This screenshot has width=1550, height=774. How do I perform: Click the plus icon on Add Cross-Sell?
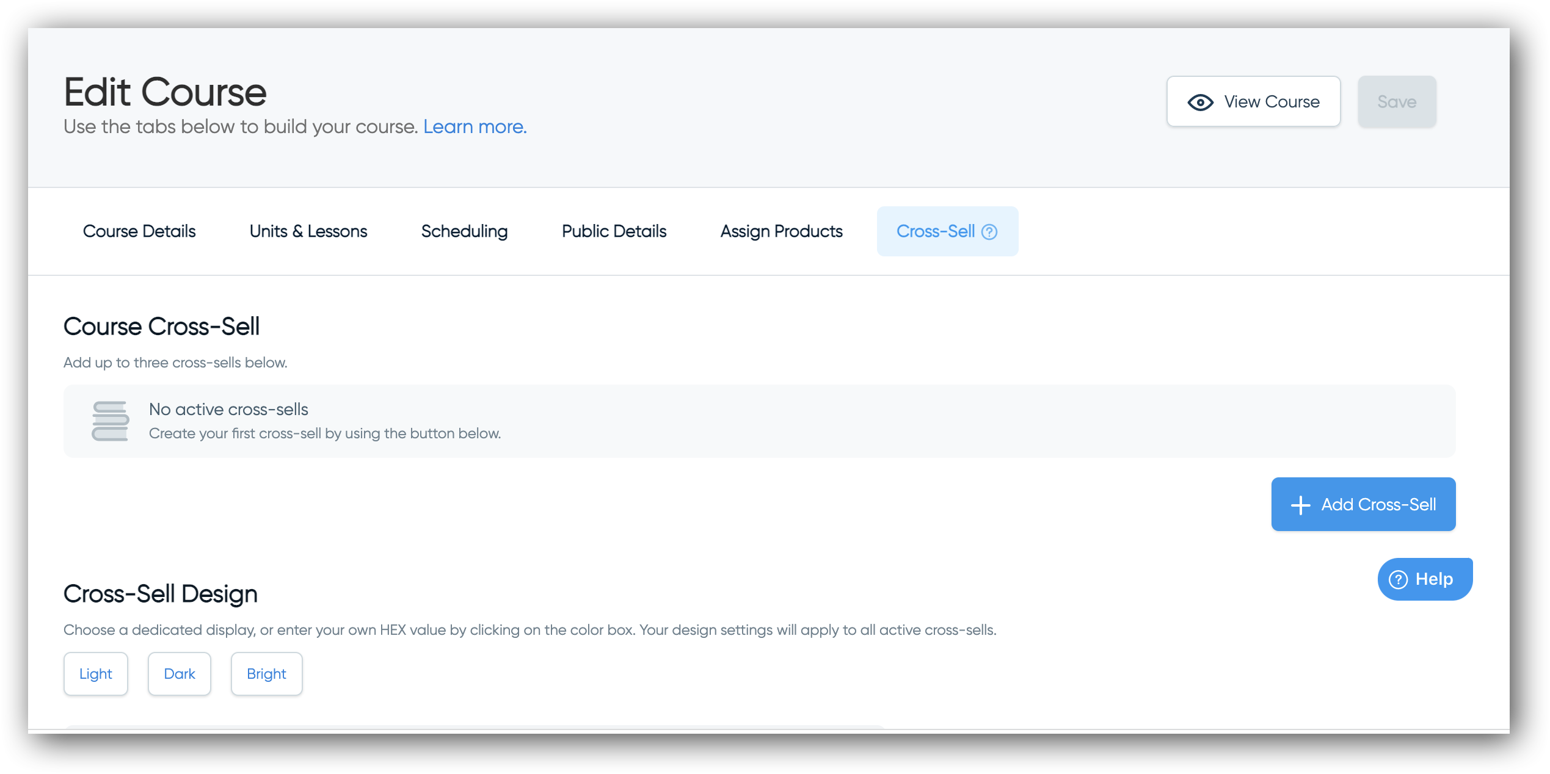pos(1300,505)
